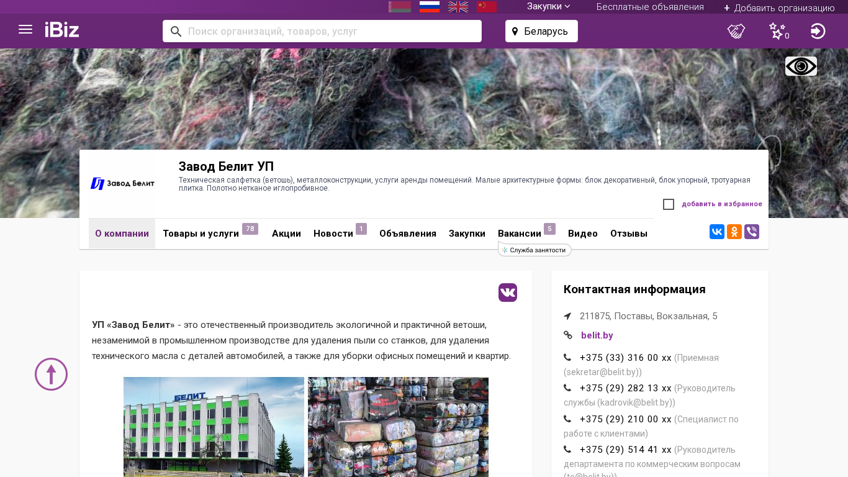Screen dimensions: 848x477
Task: Switch to the Видео tab
Action: click(x=583, y=234)
